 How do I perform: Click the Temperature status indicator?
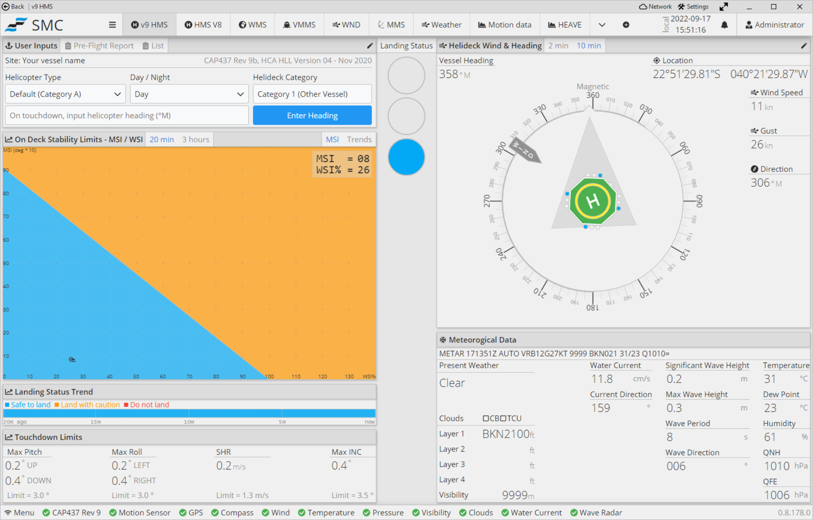[x=326, y=513]
